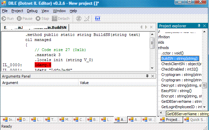Click the code editor scrollbar up arrow

[152, 35]
